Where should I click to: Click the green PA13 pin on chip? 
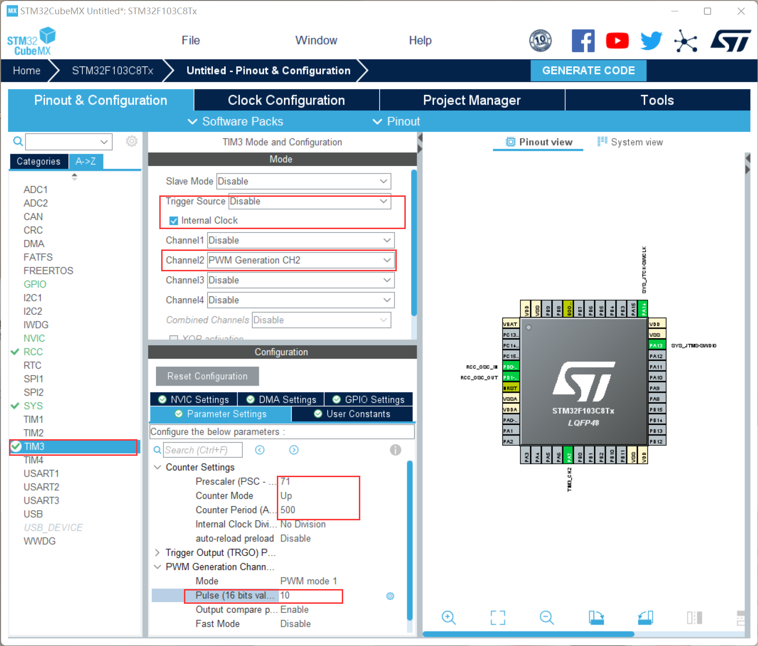point(657,345)
